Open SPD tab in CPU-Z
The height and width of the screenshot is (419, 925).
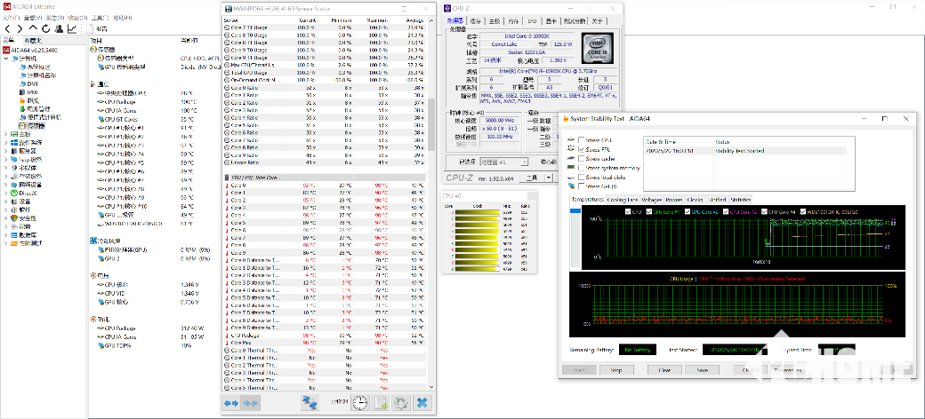click(x=532, y=21)
